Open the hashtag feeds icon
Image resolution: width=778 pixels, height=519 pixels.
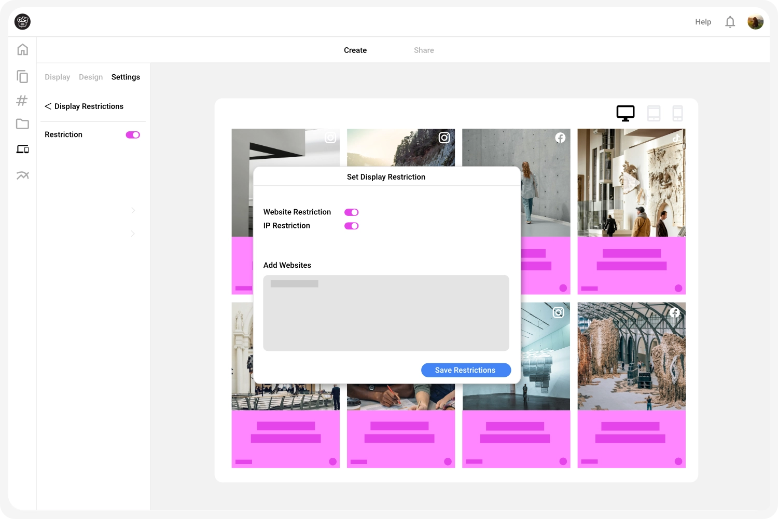[22, 101]
